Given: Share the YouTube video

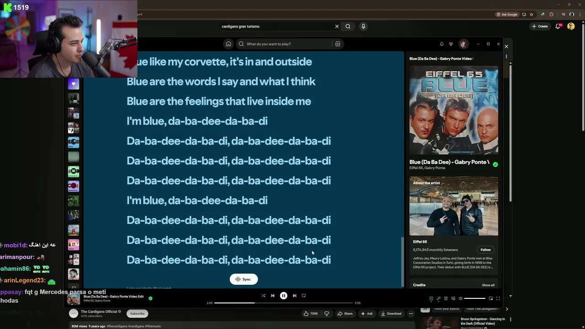Looking at the screenshot, I should click(345, 313).
